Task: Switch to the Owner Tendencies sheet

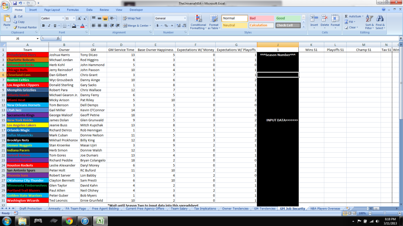Action: coord(235,209)
